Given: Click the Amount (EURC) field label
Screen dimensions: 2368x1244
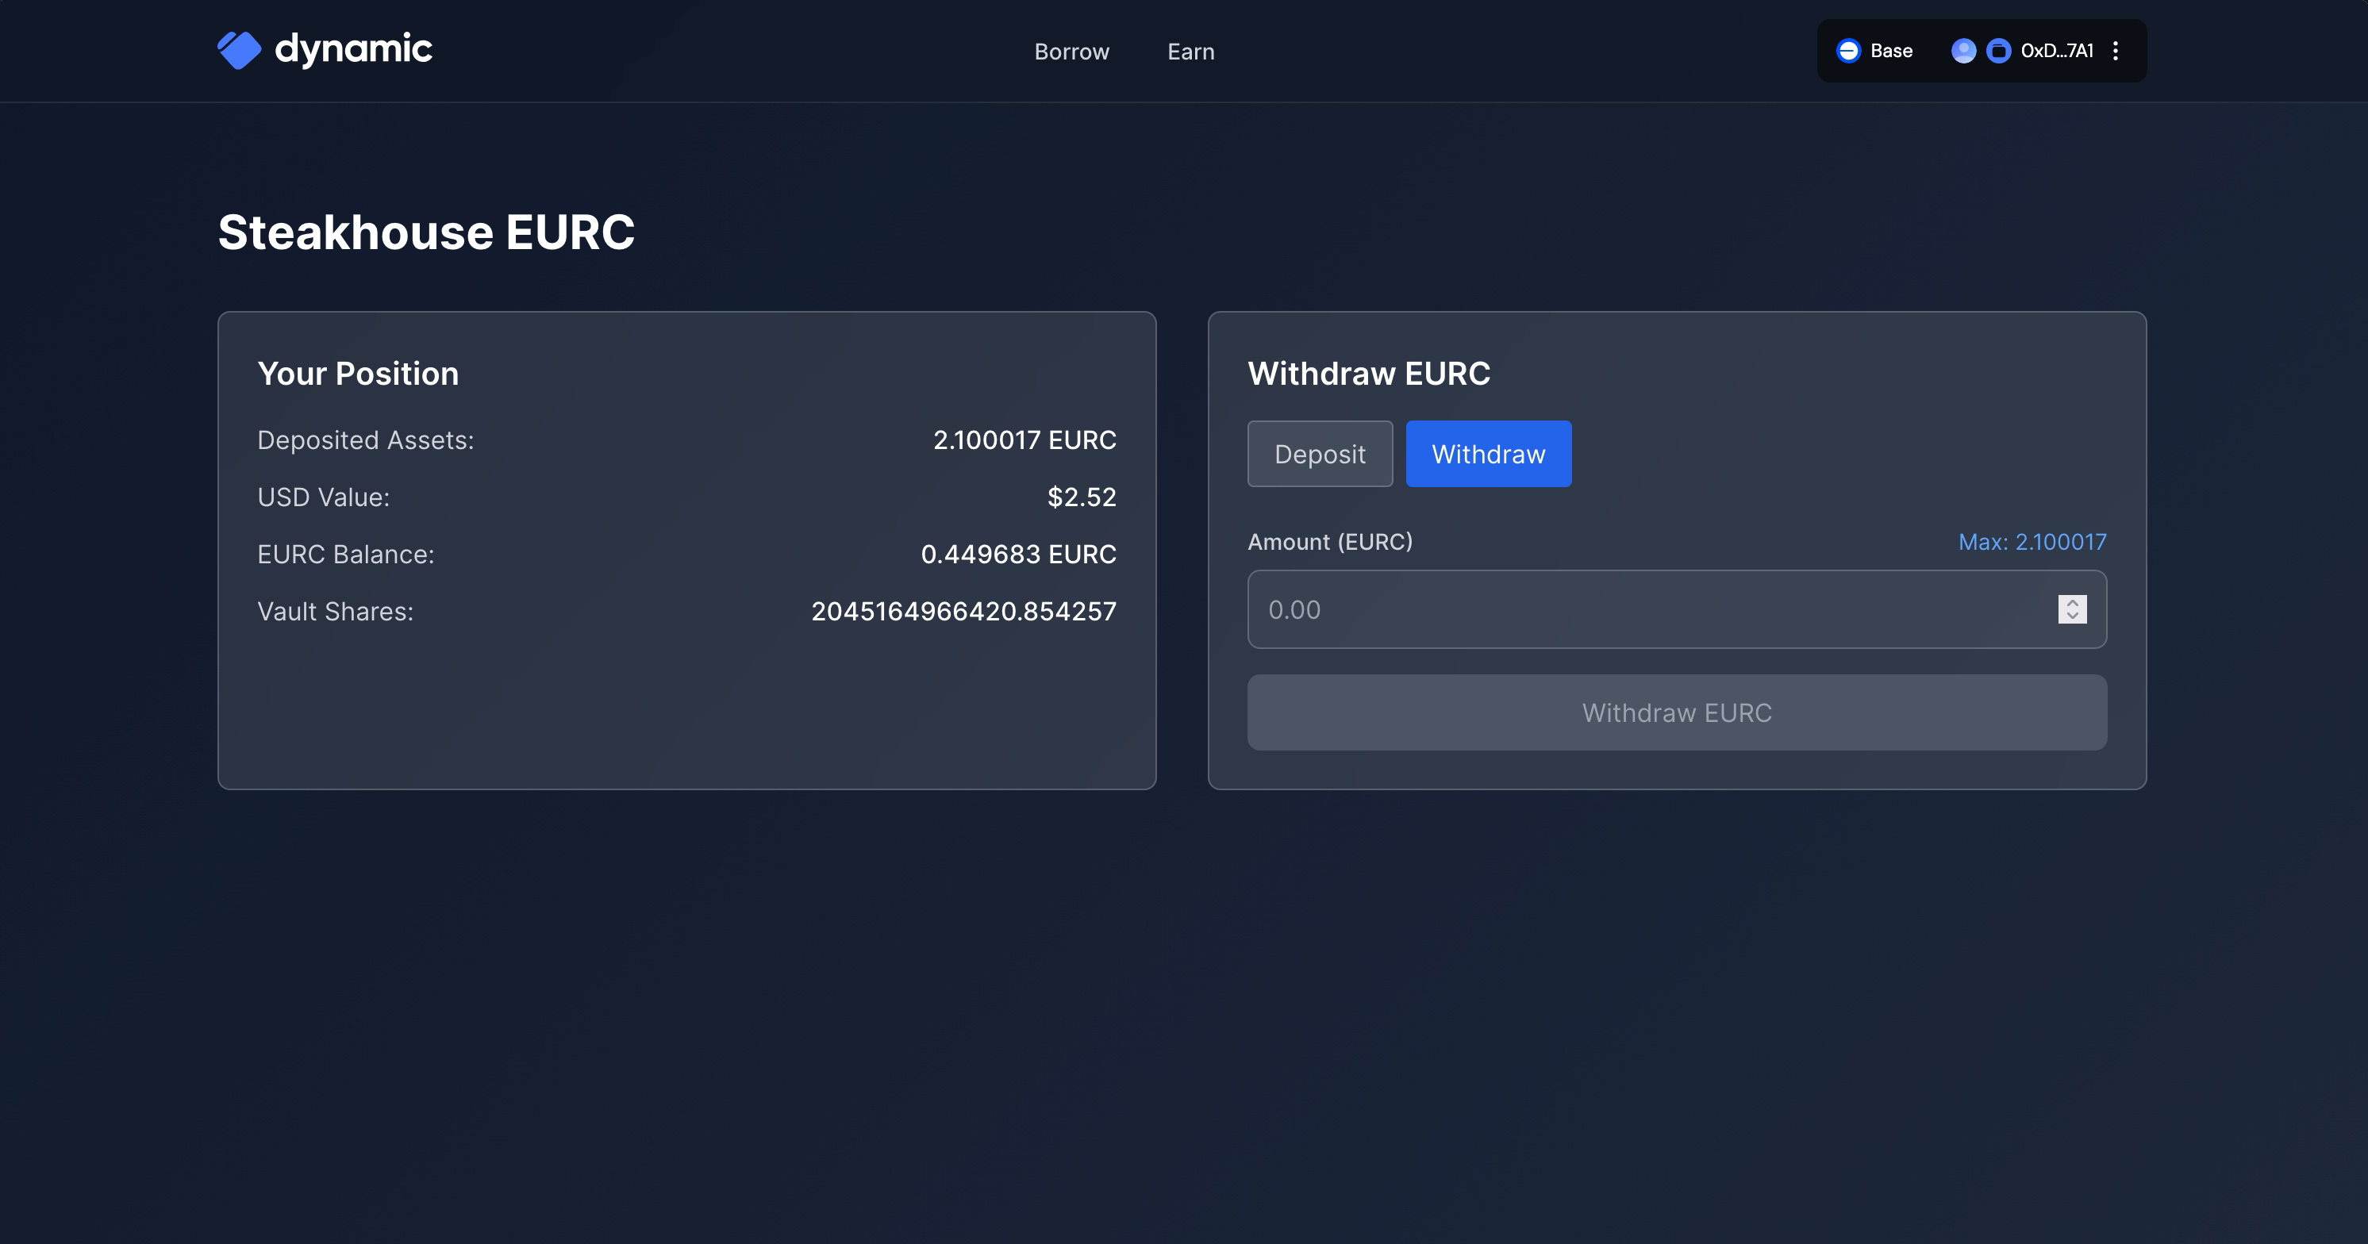Looking at the screenshot, I should (1329, 542).
